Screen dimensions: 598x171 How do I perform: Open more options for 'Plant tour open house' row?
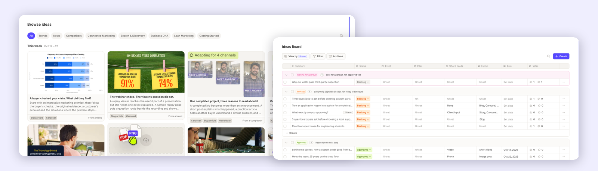(x=564, y=126)
